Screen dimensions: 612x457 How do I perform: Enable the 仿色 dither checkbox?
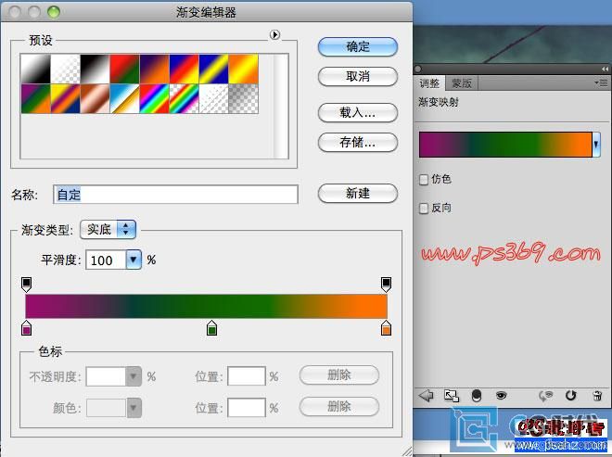[x=424, y=180]
